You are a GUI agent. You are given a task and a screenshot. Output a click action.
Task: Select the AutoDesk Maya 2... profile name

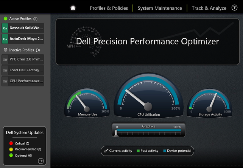[26, 39]
